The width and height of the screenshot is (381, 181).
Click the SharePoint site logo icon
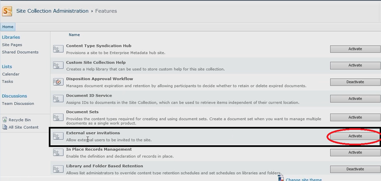[7, 11]
